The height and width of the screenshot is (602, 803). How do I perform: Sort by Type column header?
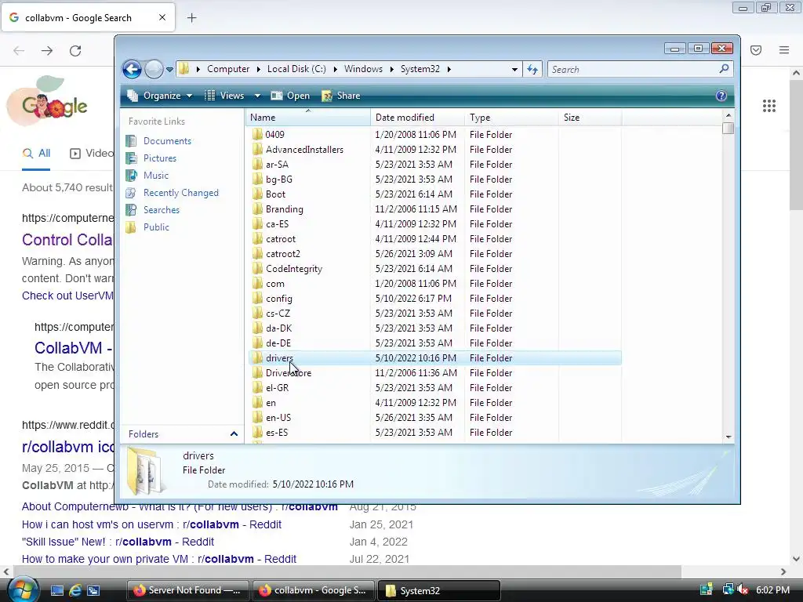(x=511, y=118)
